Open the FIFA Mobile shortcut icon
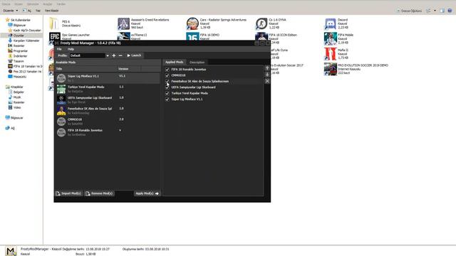This screenshot has height=256, width=456. click(x=331, y=38)
